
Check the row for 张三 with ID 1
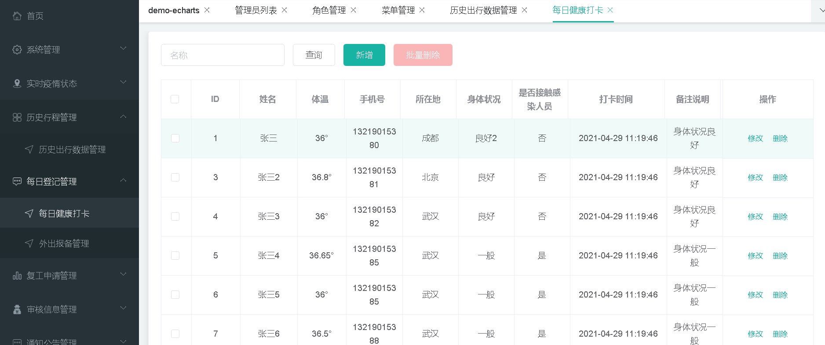tap(175, 138)
